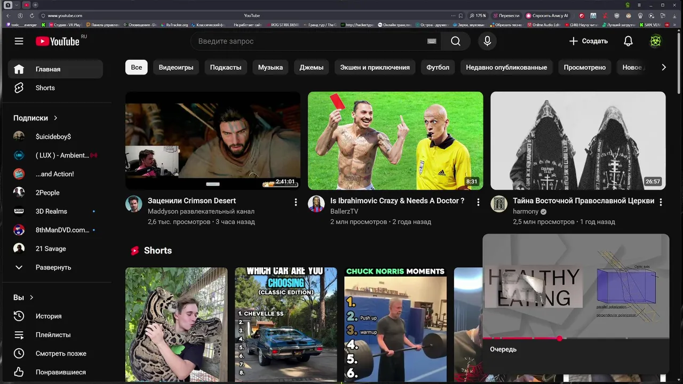
Task: Open Shorts in the sidebar
Action: click(x=55, y=88)
